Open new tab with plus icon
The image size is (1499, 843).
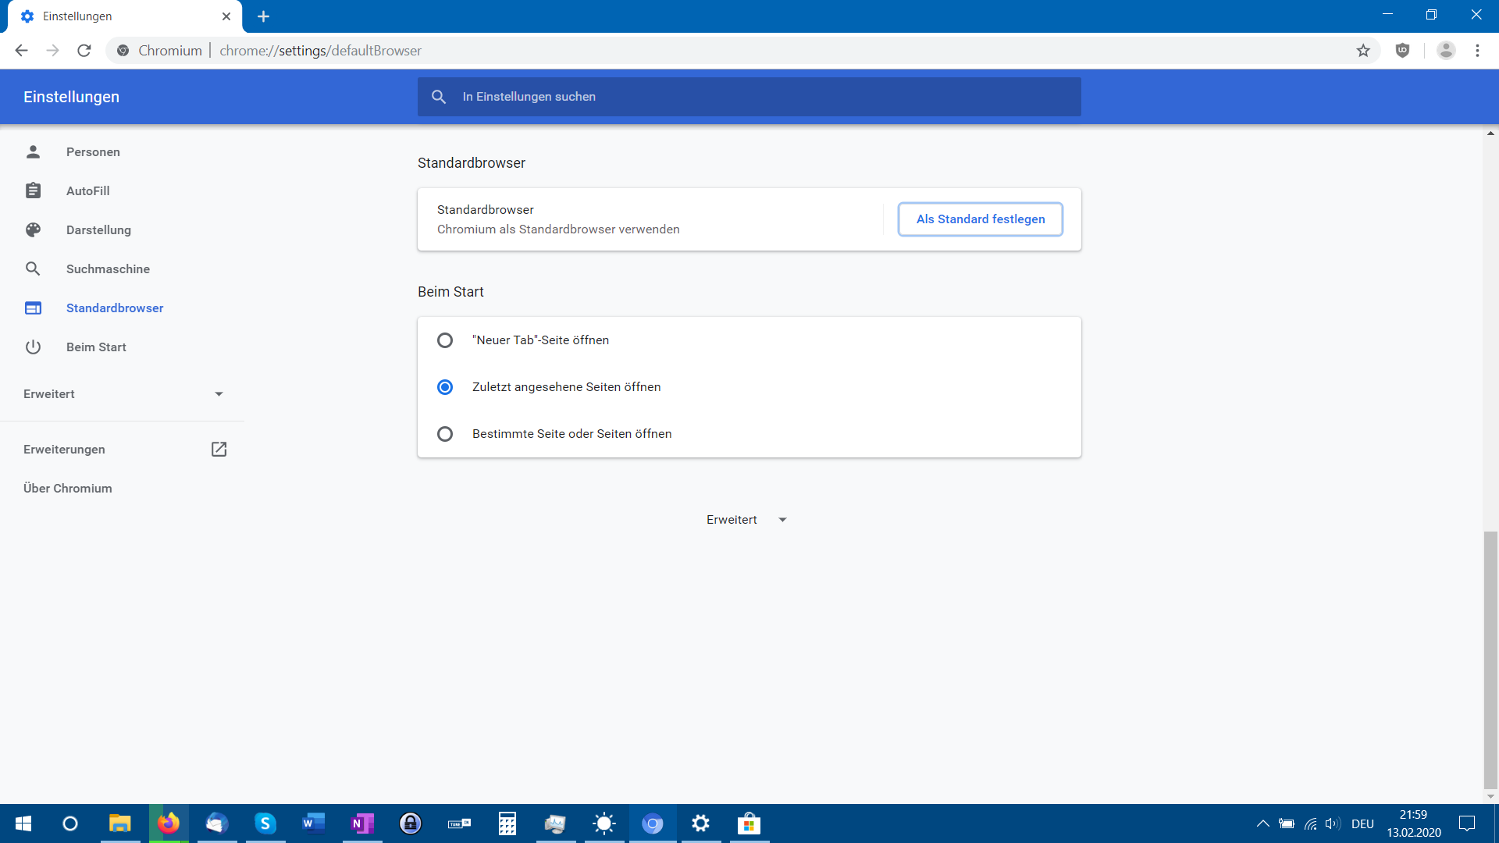(x=263, y=16)
